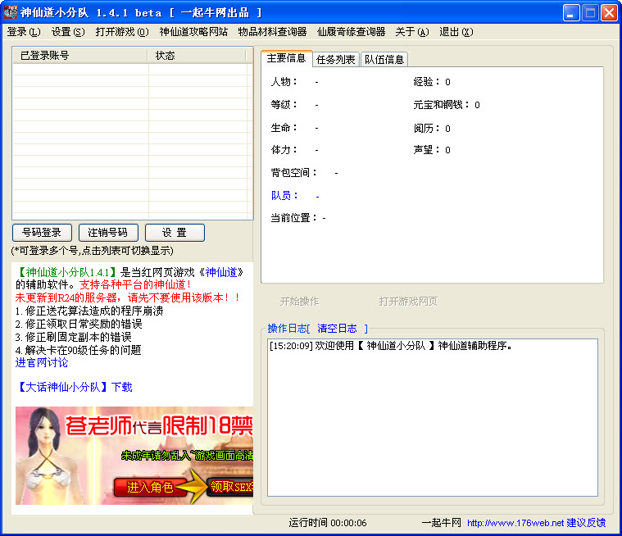Click the 建议反馈 link
The width and height of the screenshot is (622, 536).
point(586,523)
